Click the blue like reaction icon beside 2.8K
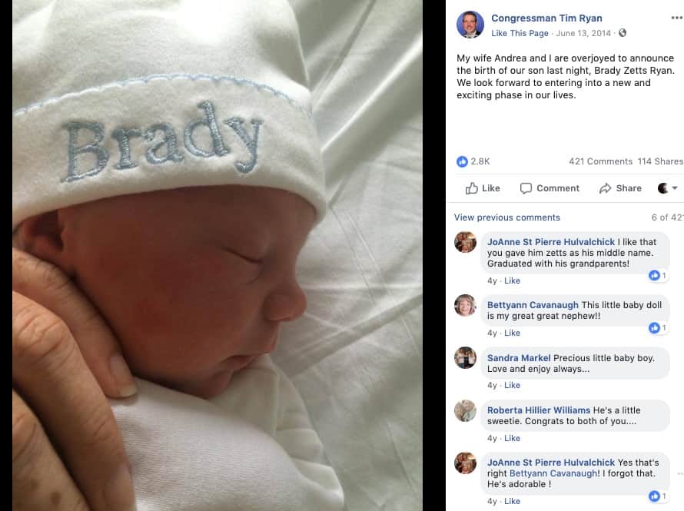The width and height of the screenshot is (684, 511). (462, 161)
